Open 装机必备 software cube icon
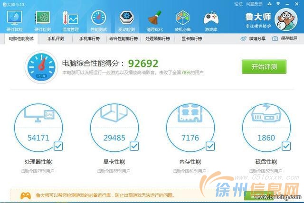 [x=182, y=18]
